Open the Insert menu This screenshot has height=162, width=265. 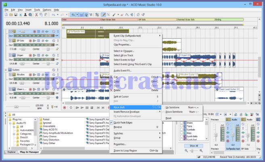28,10
